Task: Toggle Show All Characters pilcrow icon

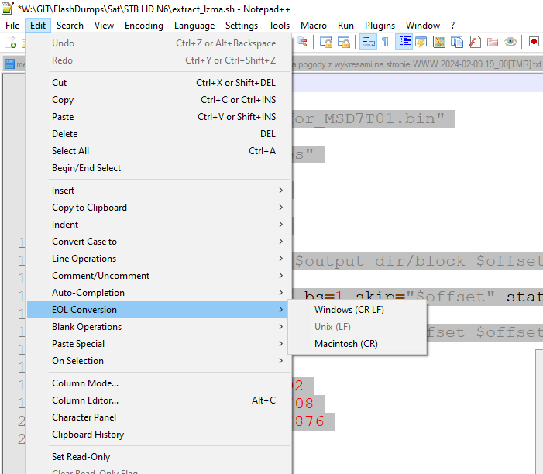Action: pyautogui.click(x=385, y=42)
